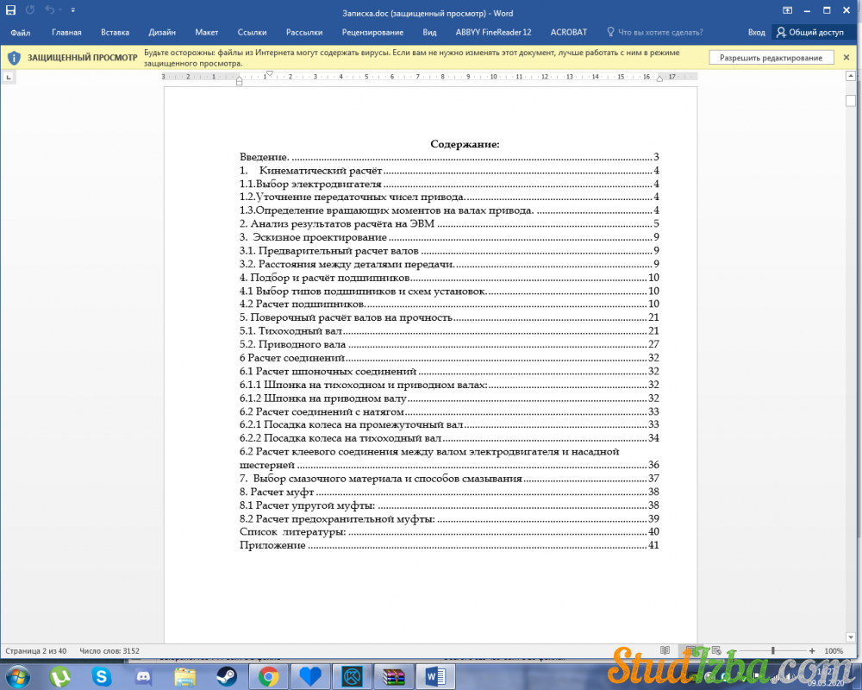Select the ABBYY FineReader 12 tab

click(x=494, y=32)
